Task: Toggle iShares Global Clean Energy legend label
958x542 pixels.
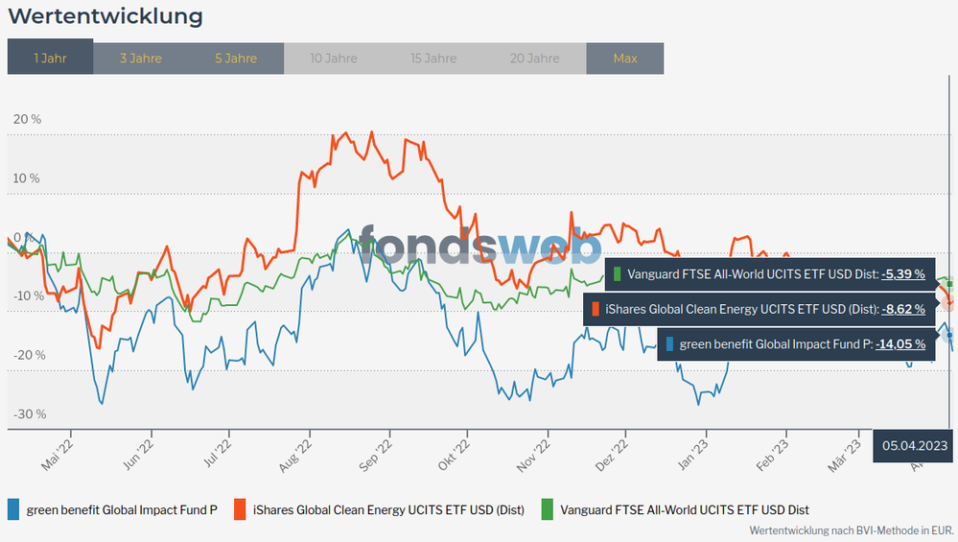Action: click(x=388, y=509)
